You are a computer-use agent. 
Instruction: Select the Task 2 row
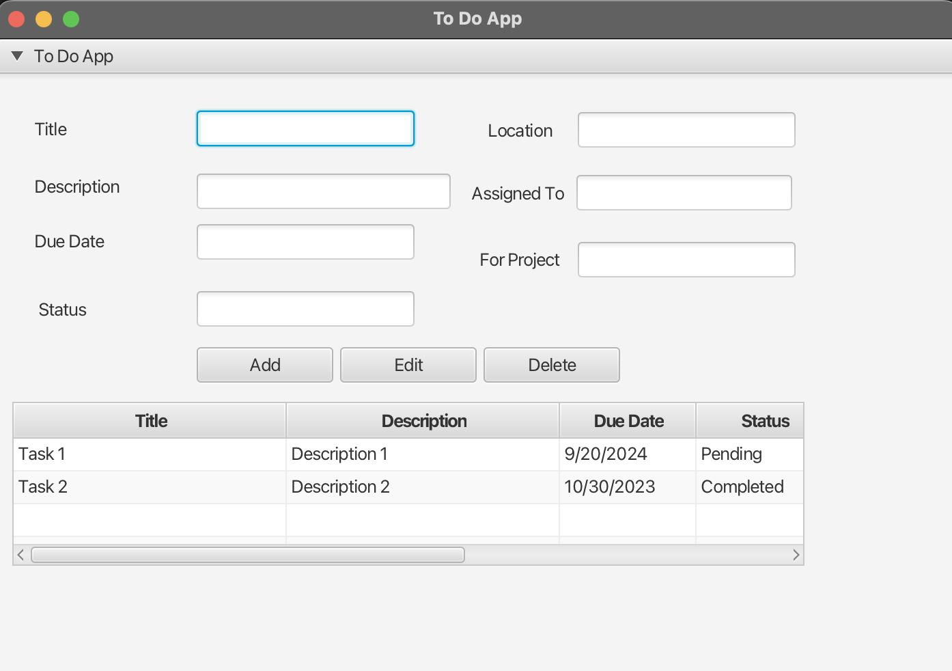(150, 487)
